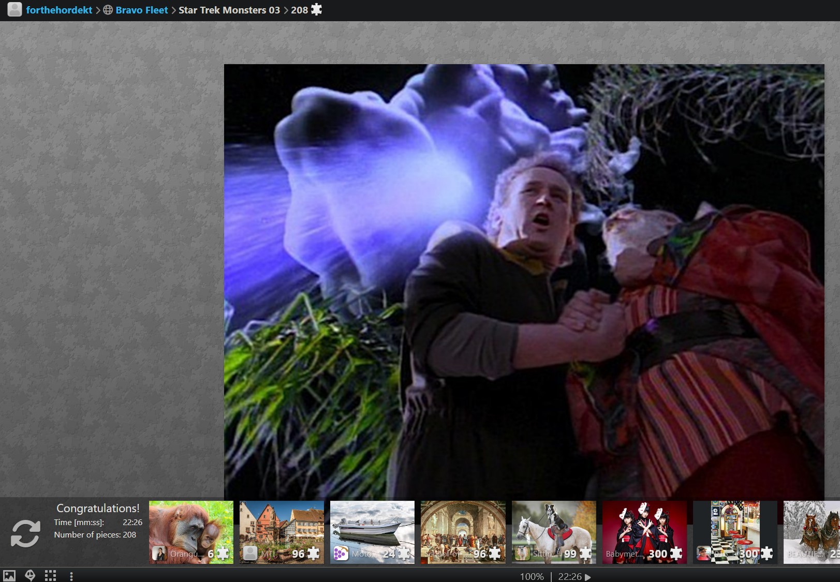Open the Orangutan 6-piece puzzle thumbnail

191,532
